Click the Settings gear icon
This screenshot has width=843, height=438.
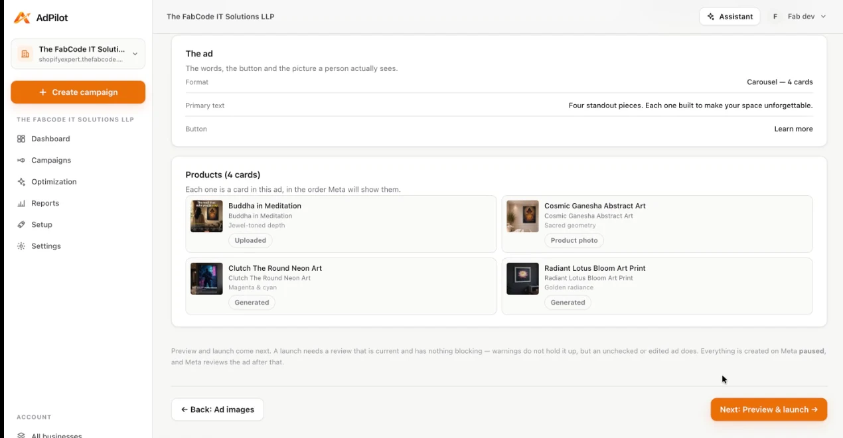coord(21,246)
